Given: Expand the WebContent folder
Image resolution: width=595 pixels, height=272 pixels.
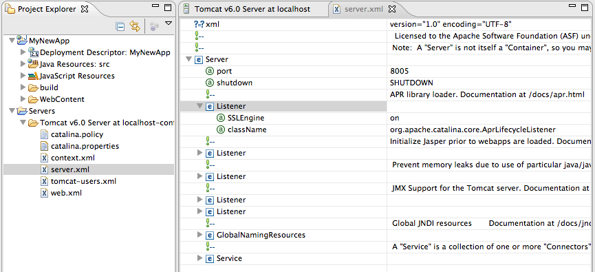Looking at the screenshot, I should [x=23, y=99].
